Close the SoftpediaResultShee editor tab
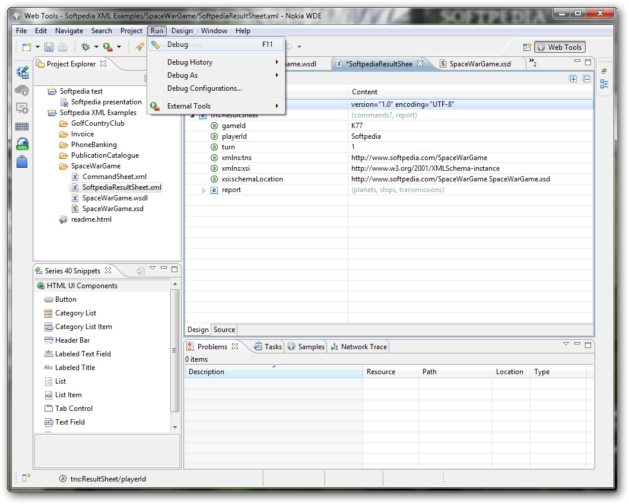 (420, 63)
